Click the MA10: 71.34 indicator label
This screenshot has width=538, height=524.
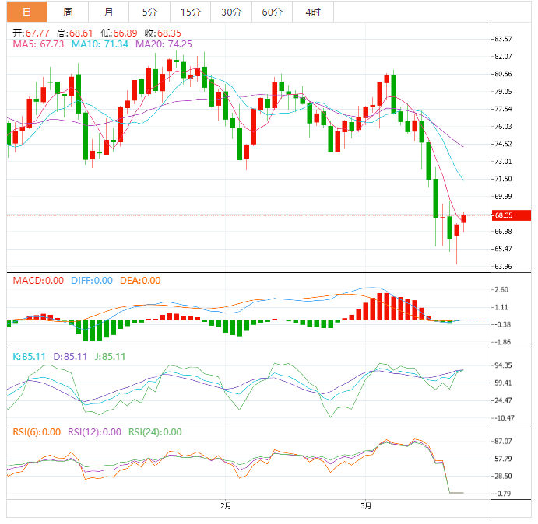pyautogui.click(x=100, y=44)
